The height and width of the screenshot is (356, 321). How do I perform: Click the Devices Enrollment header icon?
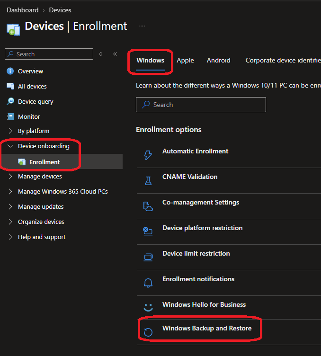(x=13, y=29)
